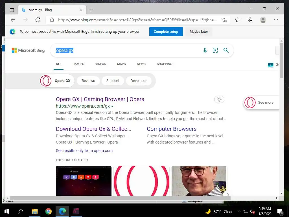Screen dimensions: 289x217
Task: Open the Collections icon
Action: pos(250,20)
